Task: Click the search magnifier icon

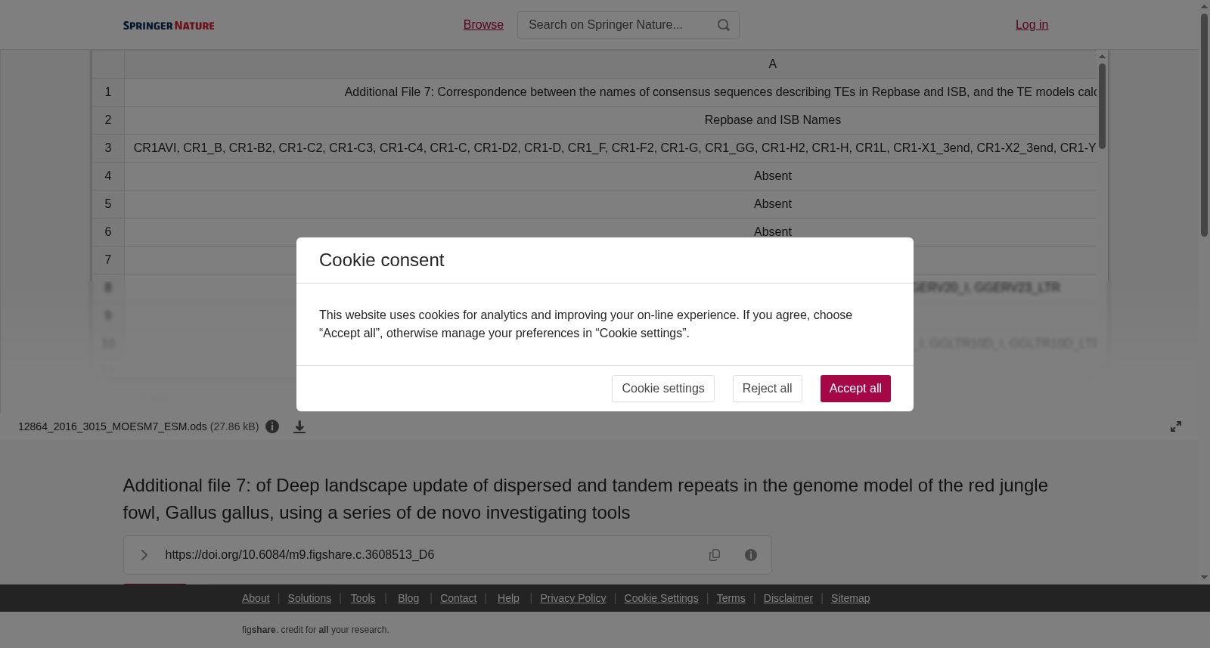Action: [x=724, y=25]
